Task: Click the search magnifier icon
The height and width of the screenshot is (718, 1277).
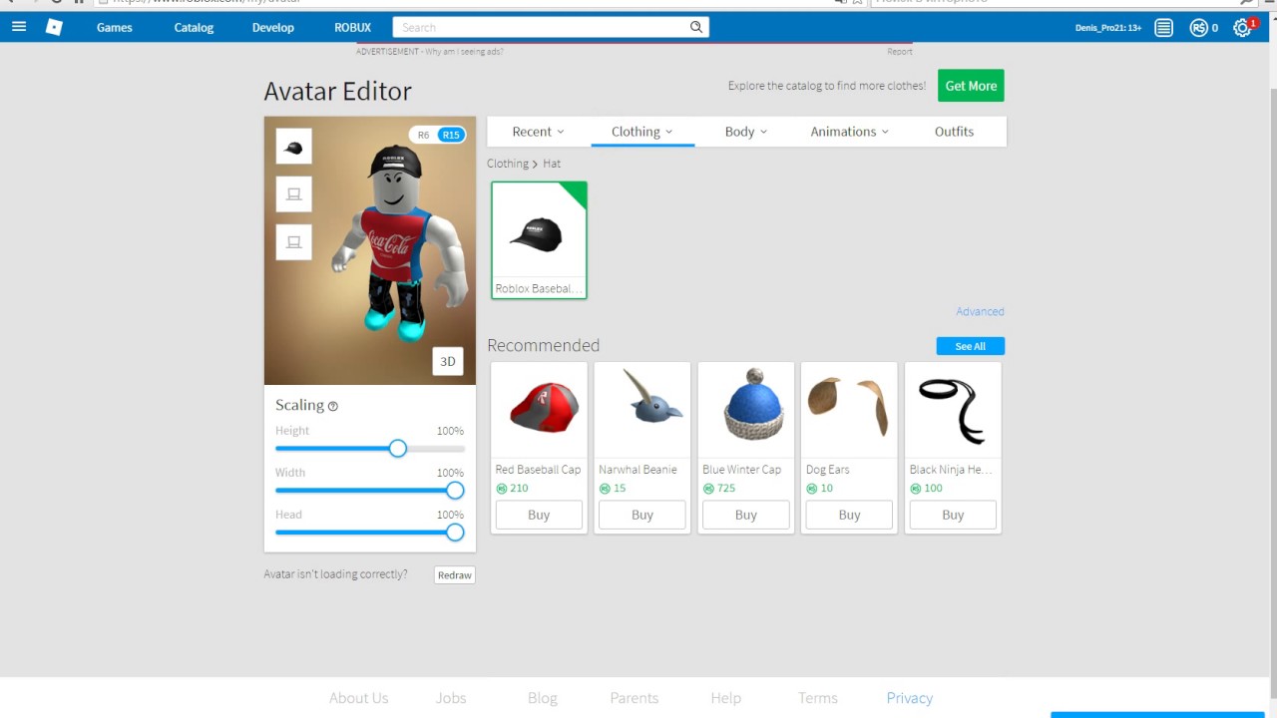Action: [696, 27]
